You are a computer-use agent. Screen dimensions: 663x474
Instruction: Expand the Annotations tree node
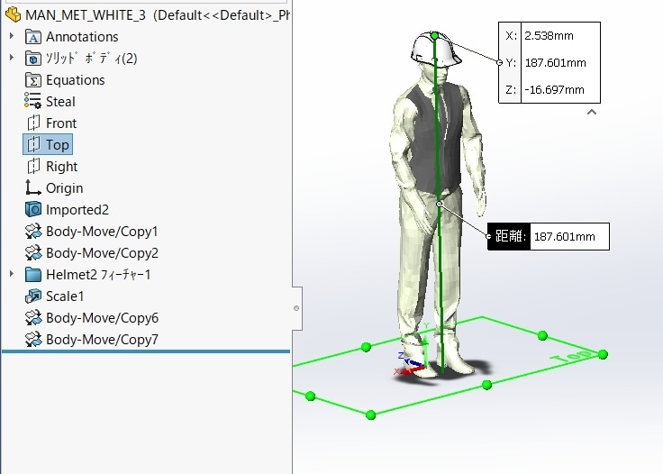click(12, 36)
